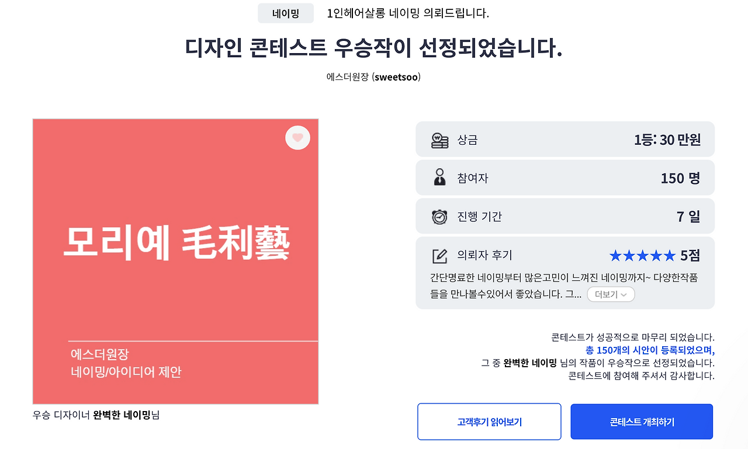Select the participant person icon

(x=440, y=177)
